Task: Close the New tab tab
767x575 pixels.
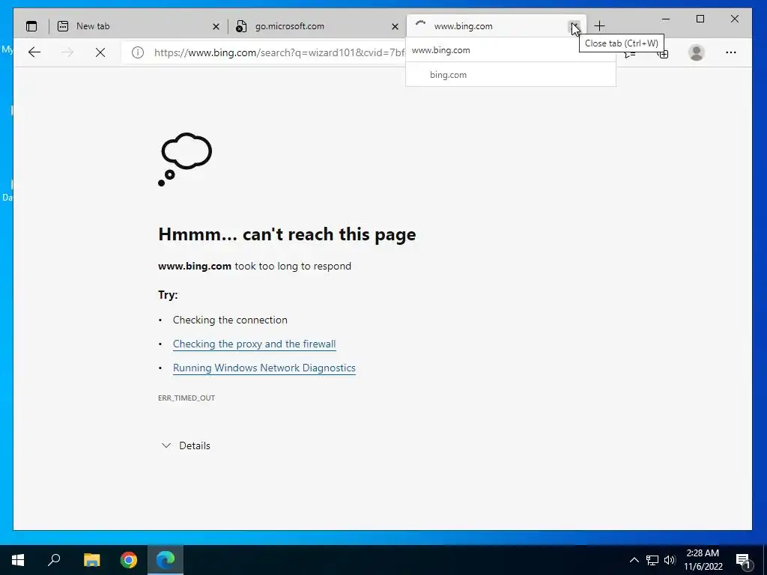Action: (x=216, y=26)
